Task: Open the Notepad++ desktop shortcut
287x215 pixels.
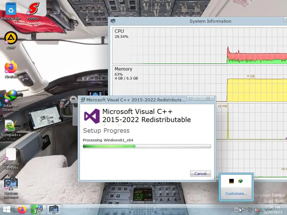Action: click(11, 128)
